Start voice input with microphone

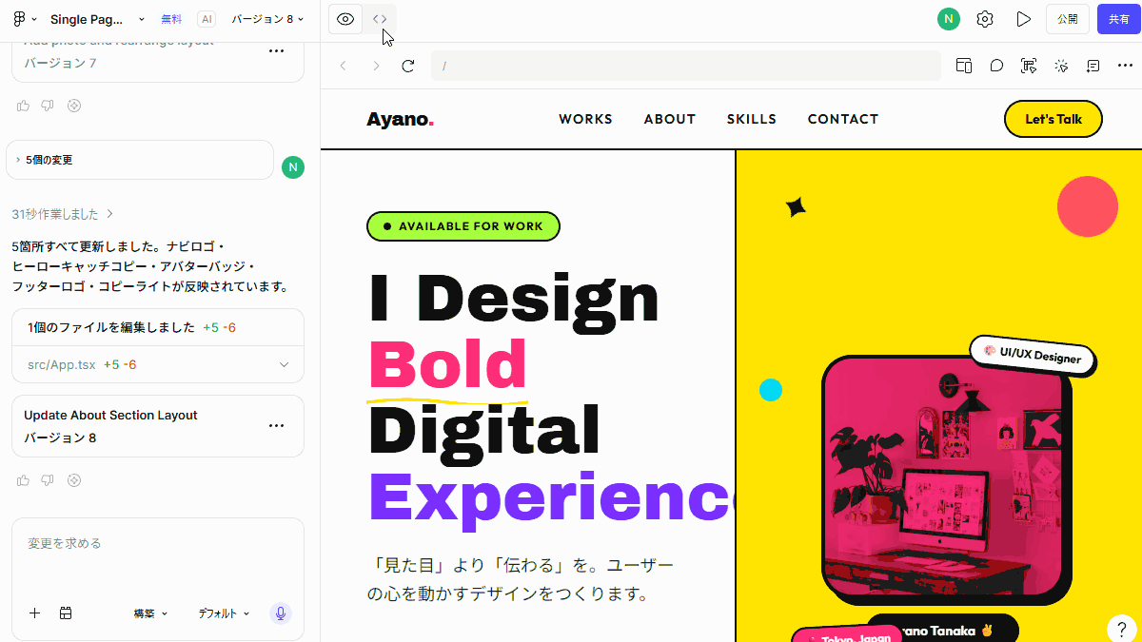(x=280, y=613)
